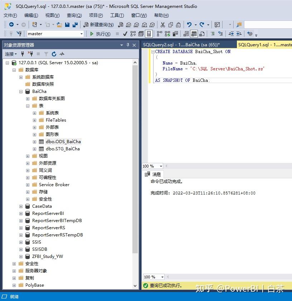Click the Cut scissors icon

[163, 24]
